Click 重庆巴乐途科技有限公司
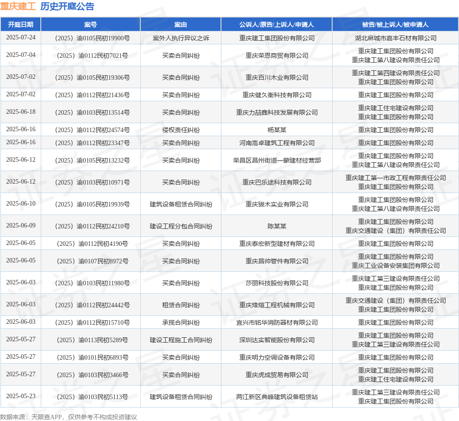This screenshot has height=421, width=459. pos(277,182)
